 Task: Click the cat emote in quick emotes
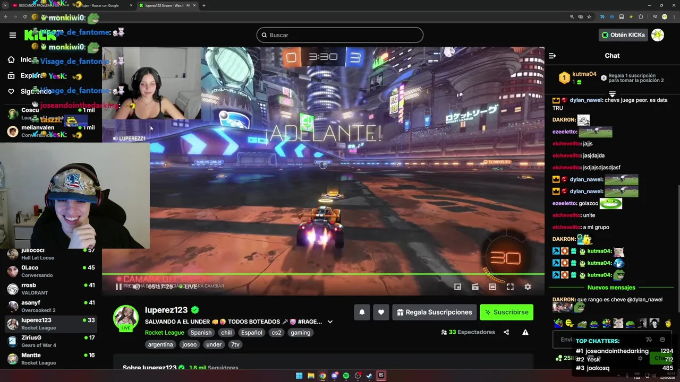coord(618,323)
